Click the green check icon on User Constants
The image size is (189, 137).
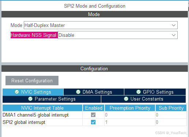pyautogui.click(x=126, y=99)
